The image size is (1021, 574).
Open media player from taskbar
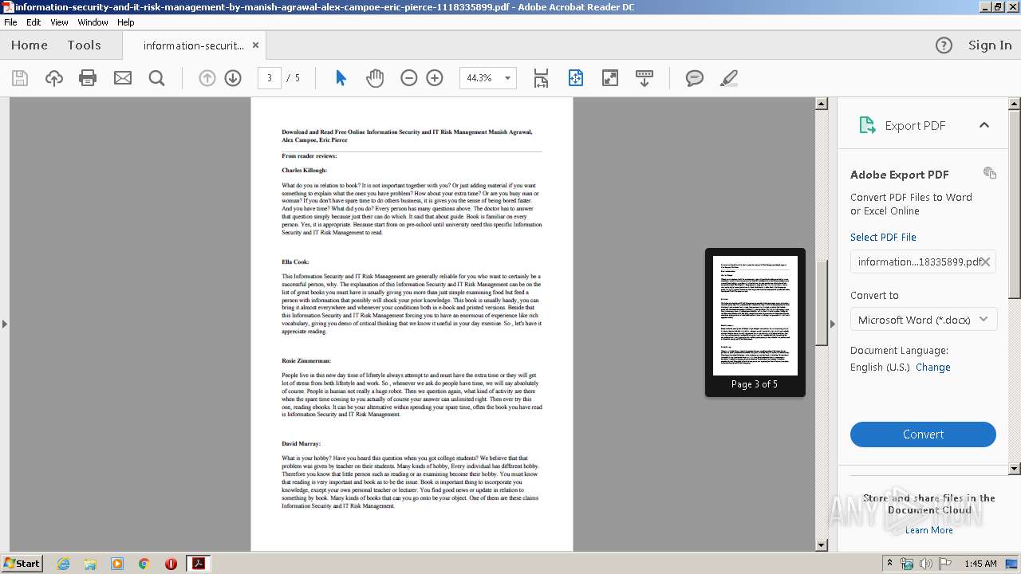point(117,564)
